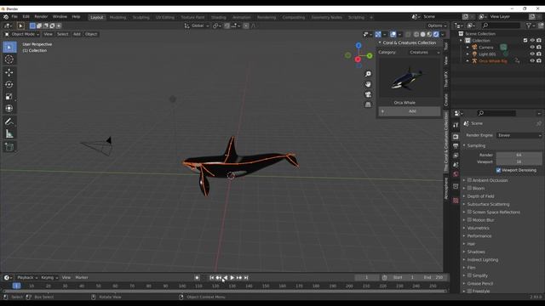Select the Add Cube tool
545x306 pixels.
click(9, 147)
